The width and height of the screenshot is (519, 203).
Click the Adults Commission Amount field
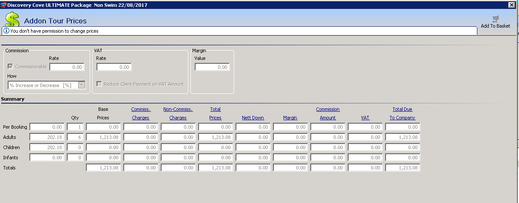click(328, 137)
